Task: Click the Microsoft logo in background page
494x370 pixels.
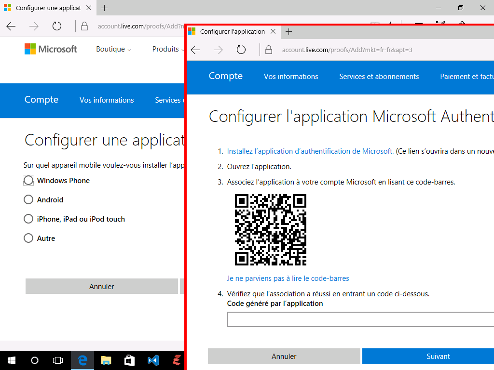Action: click(x=51, y=49)
